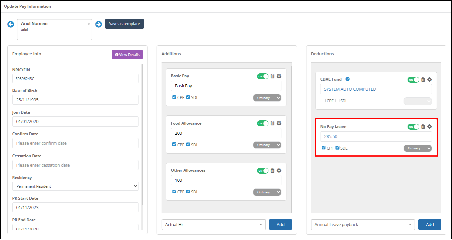Click Basic Pay amount field
Viewport: 452px width, 240px height.
[x=226, y=86]
